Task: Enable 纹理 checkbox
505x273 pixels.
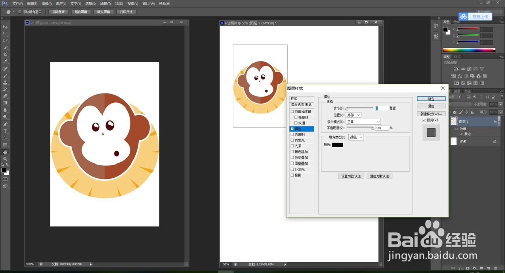Action: coord(296,123)
